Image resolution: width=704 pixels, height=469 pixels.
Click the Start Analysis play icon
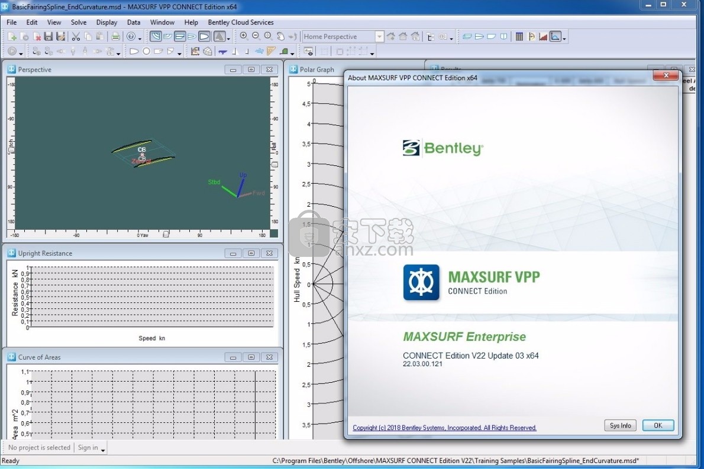point(12,51)
